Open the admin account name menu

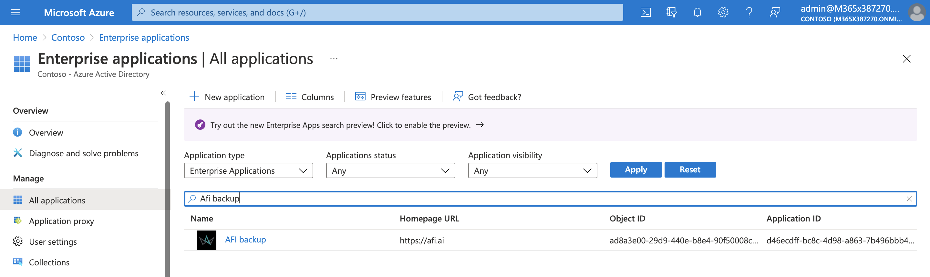851,13
